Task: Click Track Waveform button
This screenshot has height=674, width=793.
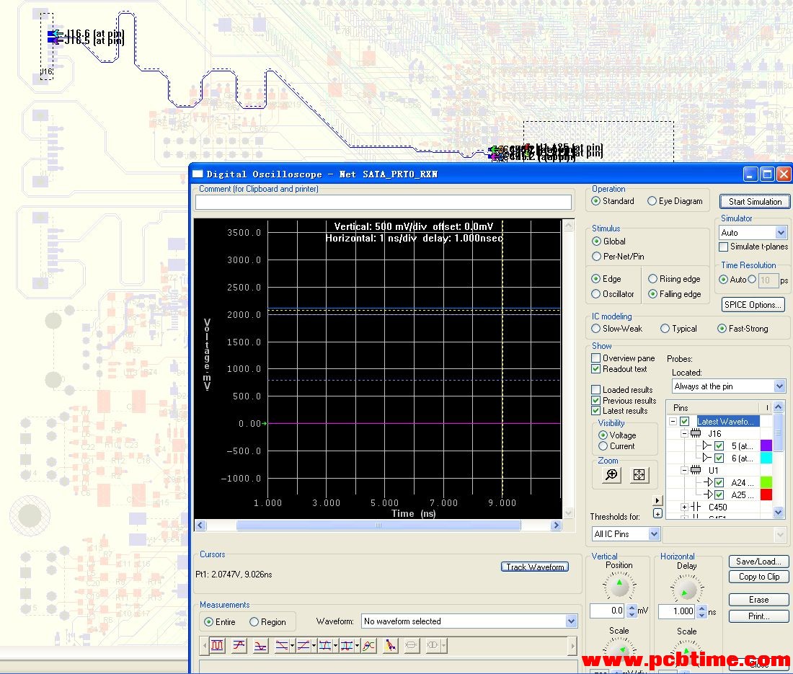Action: (x=535, y=567)
